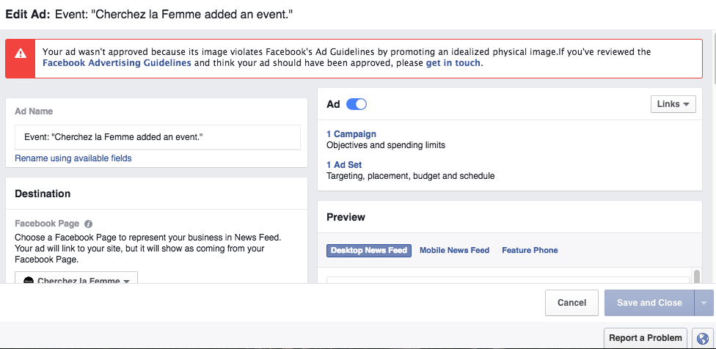
Task: Click the Report a Problem button
Action: click(645, 338)
